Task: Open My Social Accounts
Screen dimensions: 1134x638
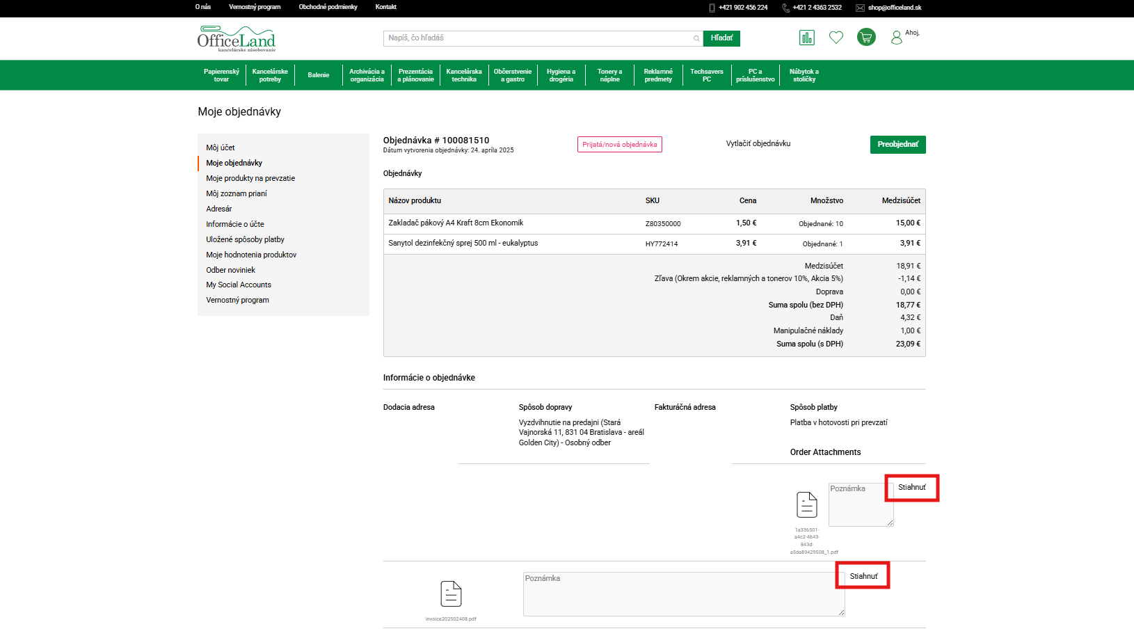Action: [x=239, y=285]
